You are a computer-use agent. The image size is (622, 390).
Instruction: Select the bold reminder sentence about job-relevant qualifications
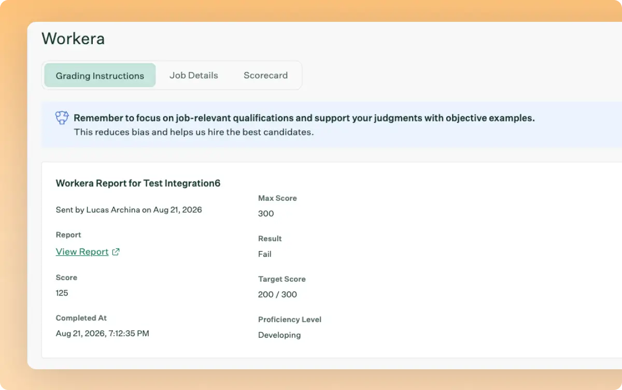(304, 118)
